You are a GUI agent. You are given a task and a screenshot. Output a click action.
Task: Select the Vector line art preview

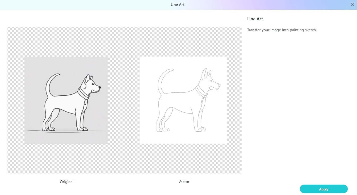(x=183, y=100)
